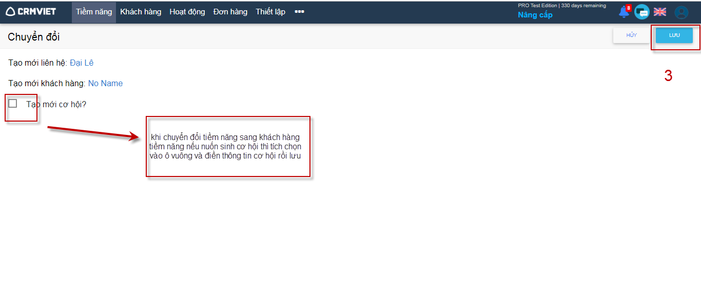Click the Chuyển đổi page heading
701x296 pixels.
pyautogui.click(x=34, y=37)
